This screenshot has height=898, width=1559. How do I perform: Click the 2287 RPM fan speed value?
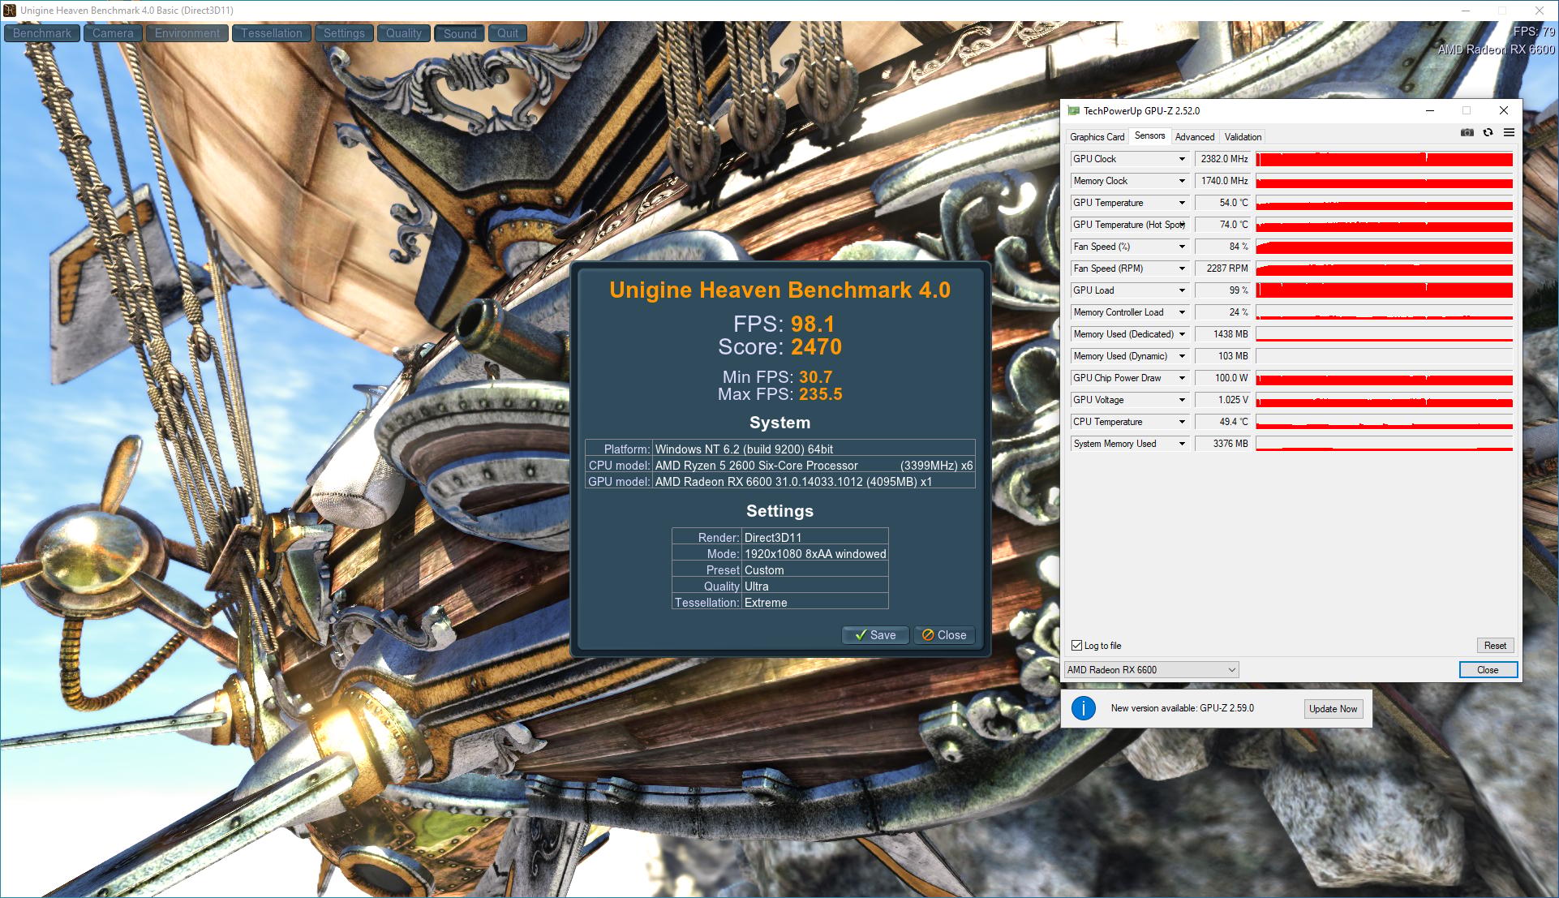[x=1223, y=269]
